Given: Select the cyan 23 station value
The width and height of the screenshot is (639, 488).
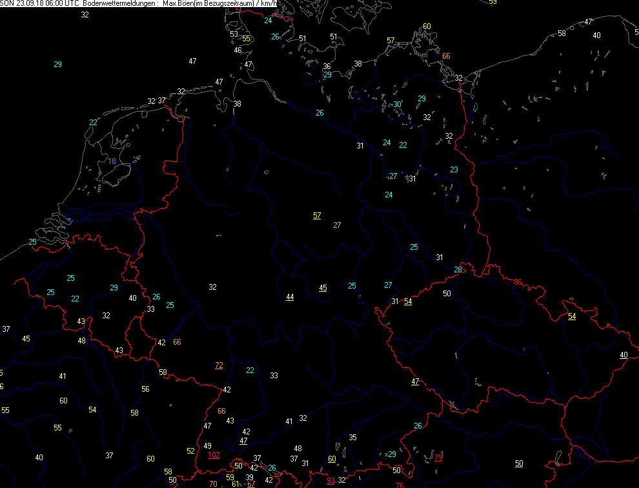Looking at the screenshot, I should 454,170.
